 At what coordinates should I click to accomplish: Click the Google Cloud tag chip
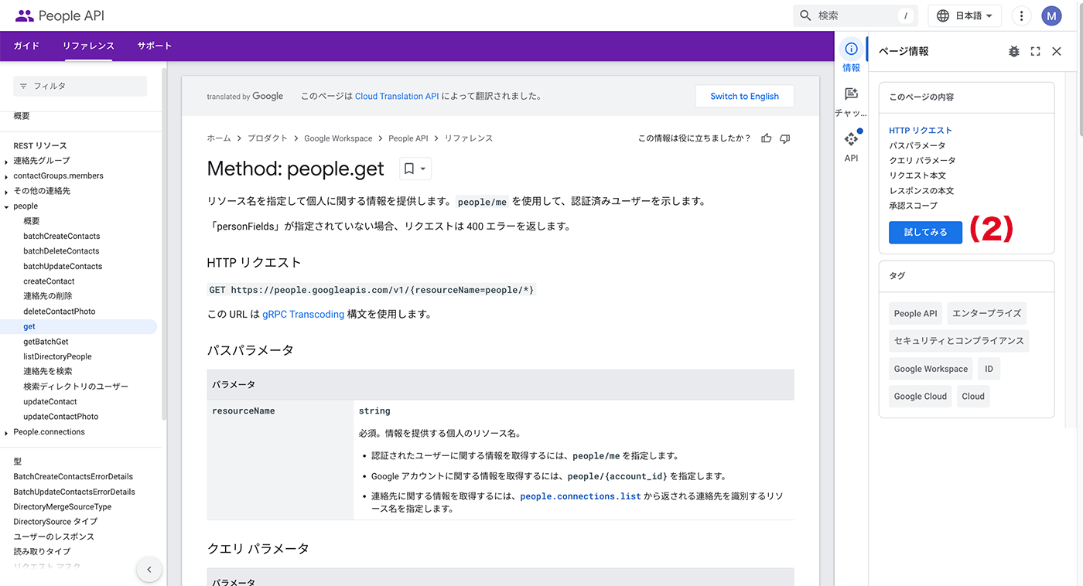click(x=920, y=397)
